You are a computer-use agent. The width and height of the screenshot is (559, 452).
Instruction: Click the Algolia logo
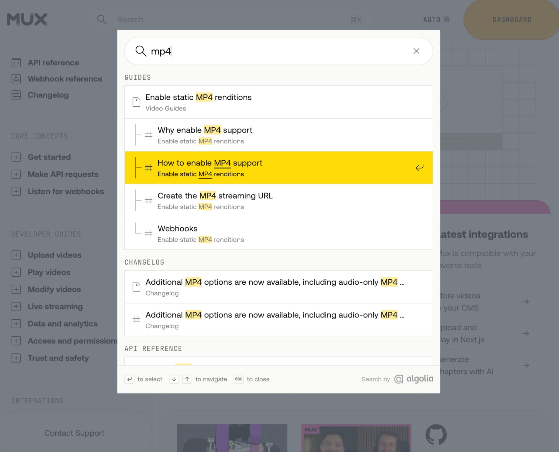414,379
